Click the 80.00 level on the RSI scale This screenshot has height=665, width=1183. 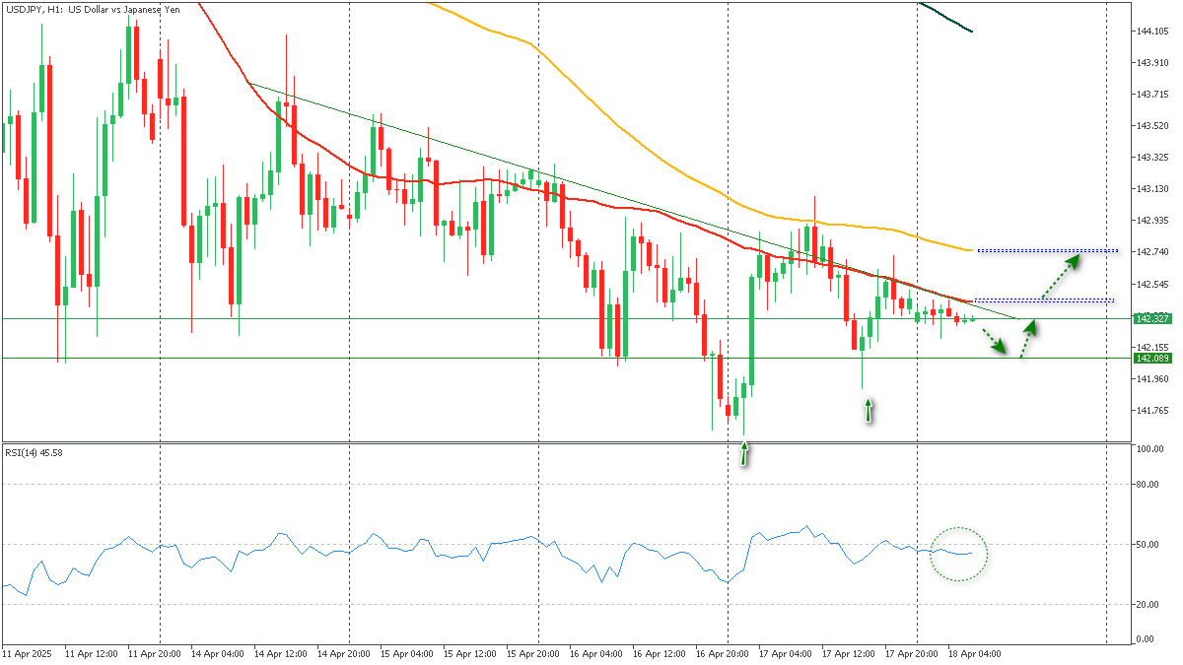(x=1147, y=485)
